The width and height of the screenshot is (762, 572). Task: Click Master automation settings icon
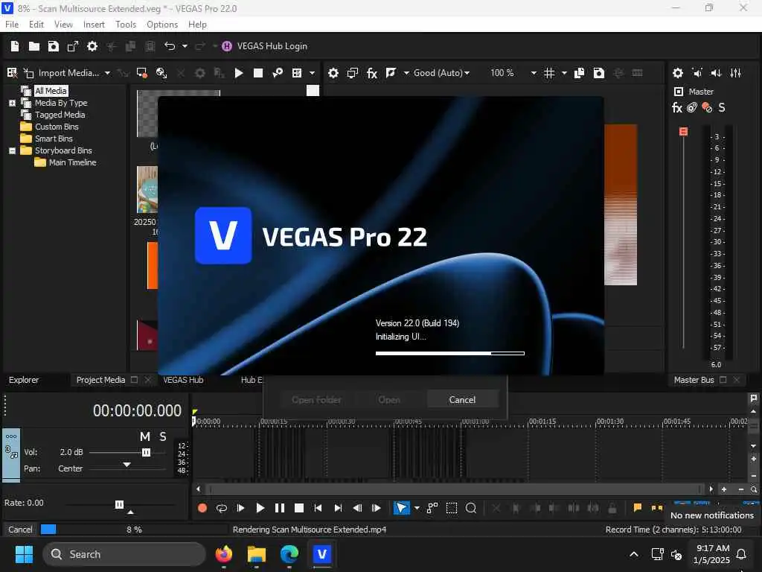point(692,107)
